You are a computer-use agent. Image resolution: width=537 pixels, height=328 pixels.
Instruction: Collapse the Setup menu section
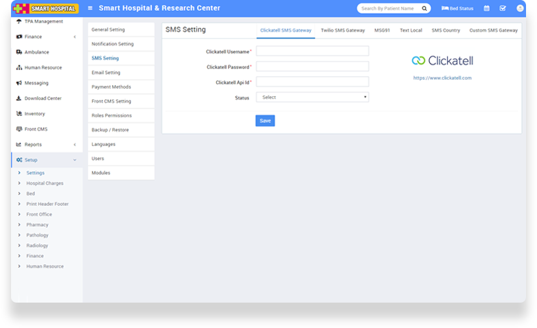(74, 160)
